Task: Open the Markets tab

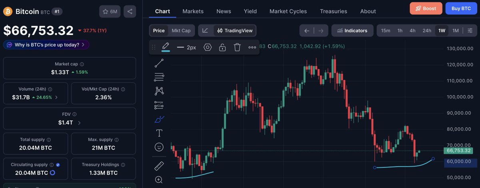Action: (x=193, y=11)
